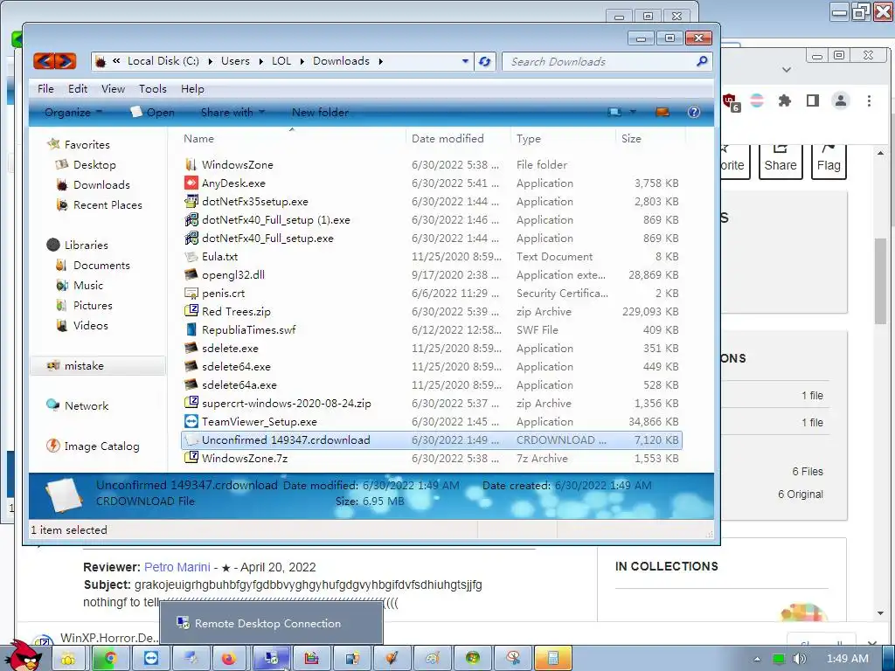This screenshot has width=895, height=671.
Task: Select the AnyDesk.exe file icon
Action: (191, 183)
